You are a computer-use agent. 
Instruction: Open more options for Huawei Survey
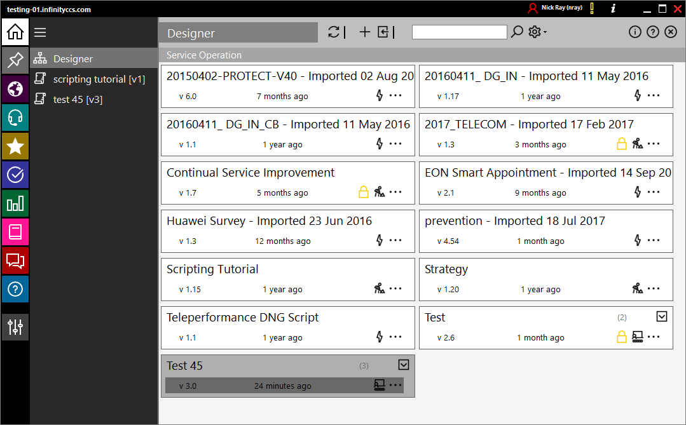[x=395, y=240]
